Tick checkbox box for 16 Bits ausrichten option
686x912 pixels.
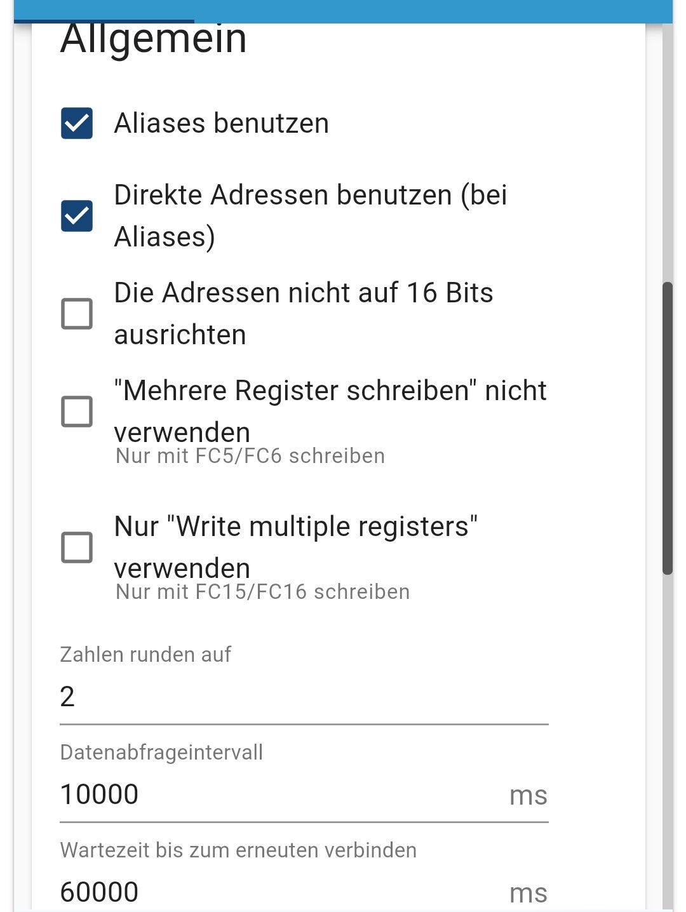[77, 314]
